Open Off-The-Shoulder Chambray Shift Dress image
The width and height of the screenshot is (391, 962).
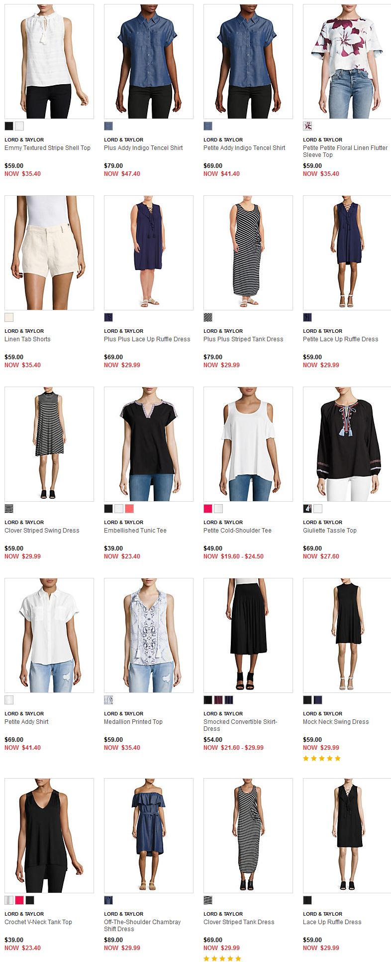(x=149, y=835)
